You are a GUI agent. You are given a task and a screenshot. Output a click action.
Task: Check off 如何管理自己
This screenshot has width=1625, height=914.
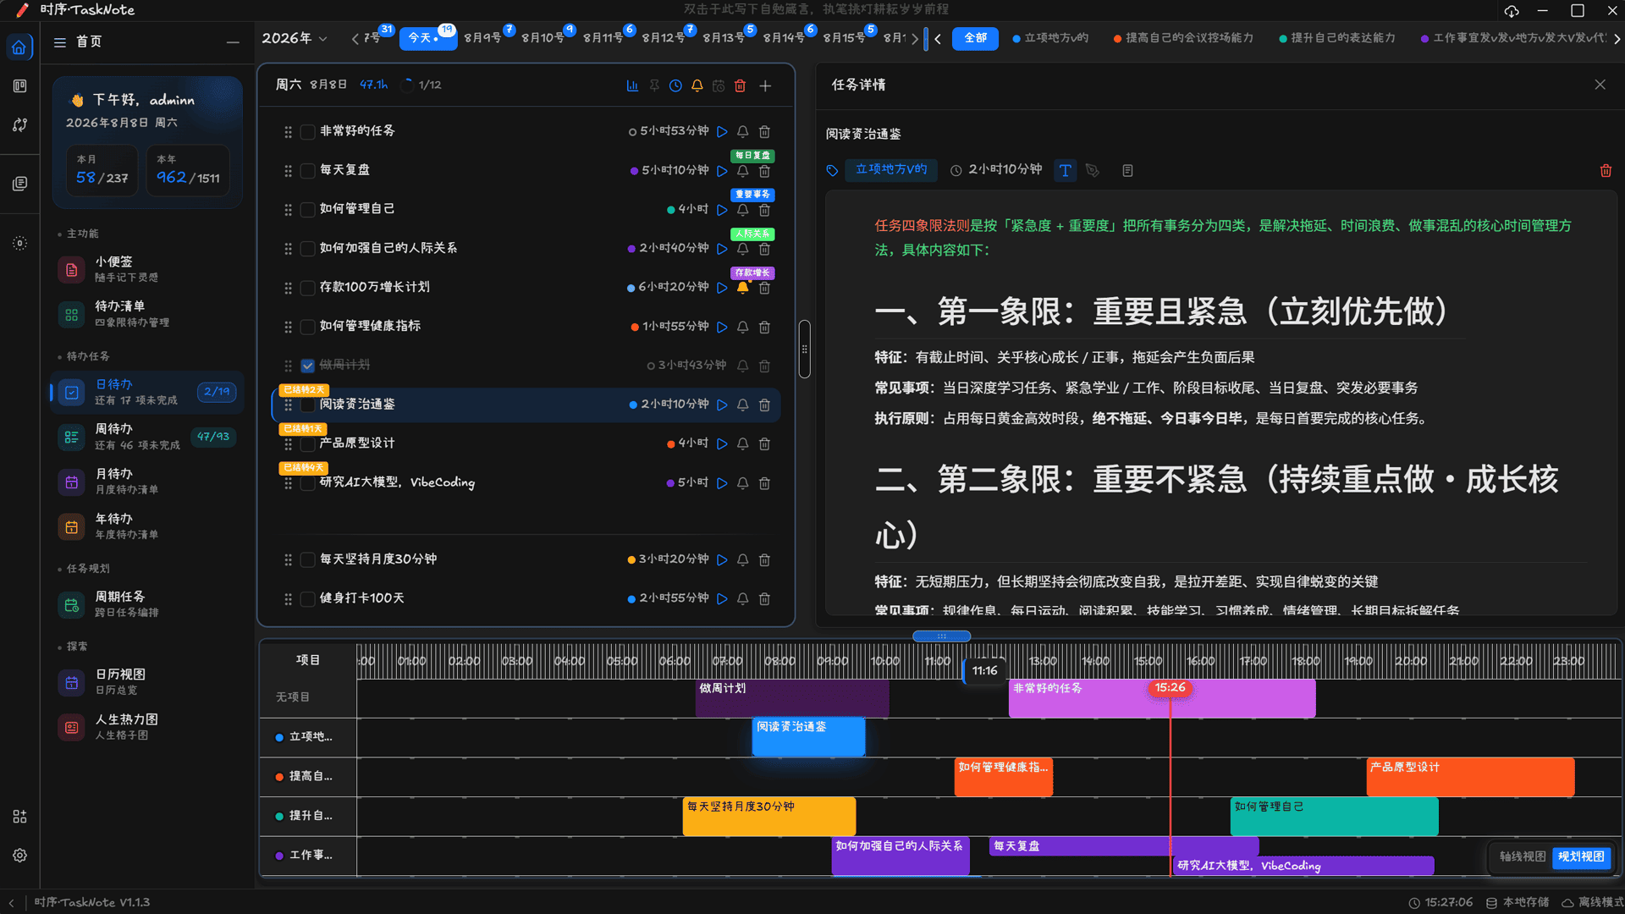(x=308, y=209)
